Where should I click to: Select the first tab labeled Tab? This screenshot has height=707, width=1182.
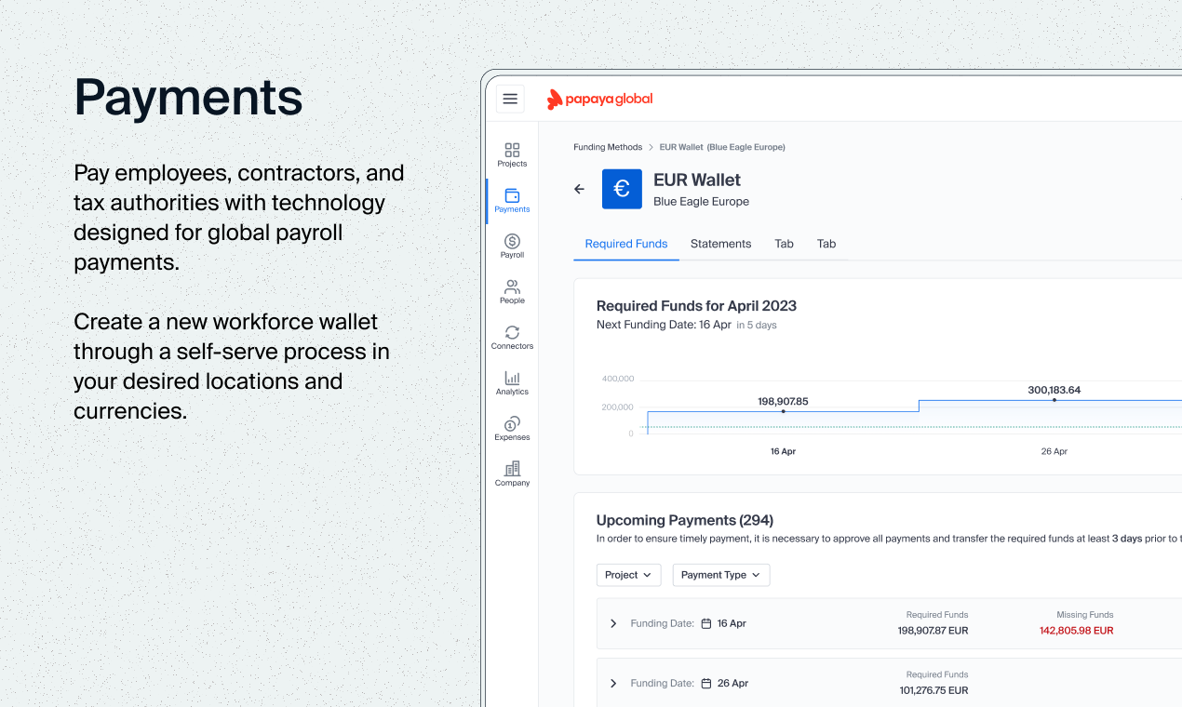tap(784, 244)
